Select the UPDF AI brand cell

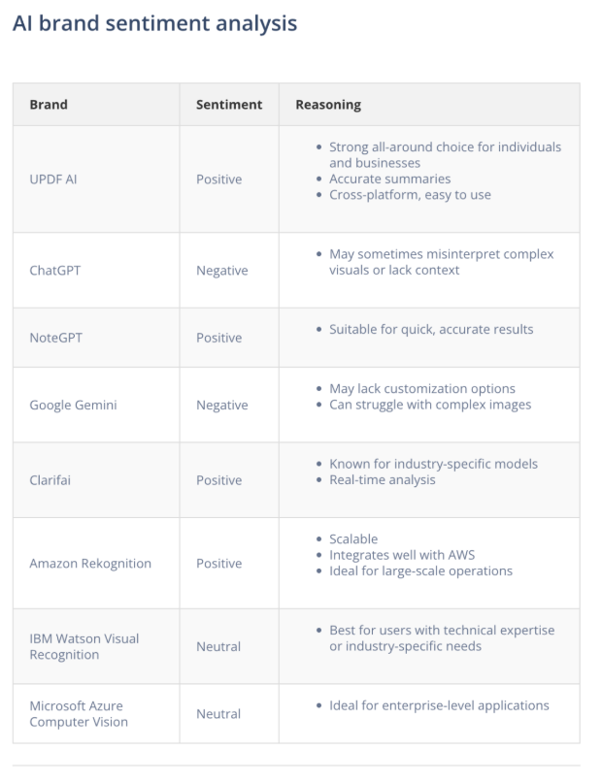(53, 179)
